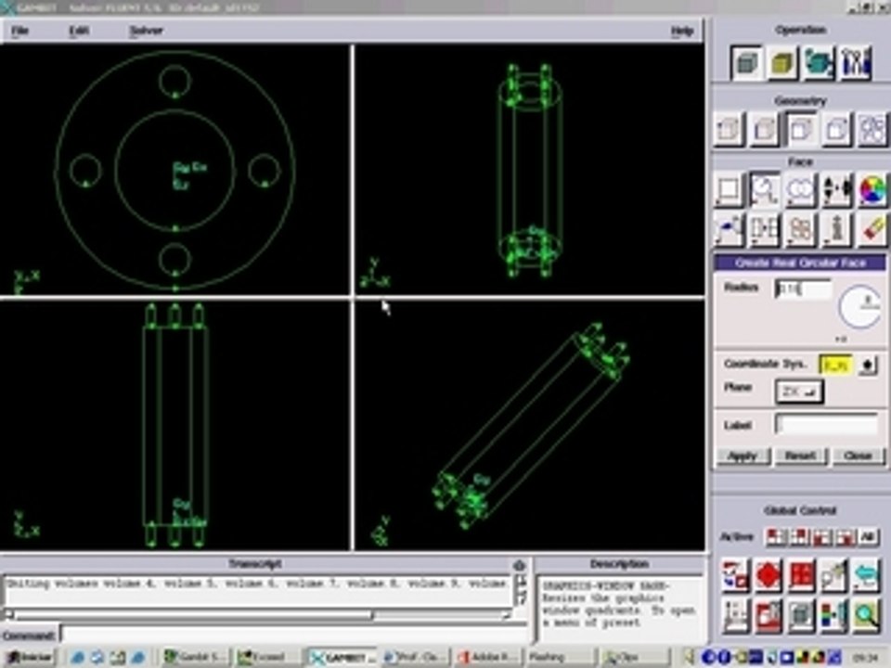Screen dimensions: 891x668
Task: Click the Move/Copy Faces icon
Action: (x=730, y=230)
